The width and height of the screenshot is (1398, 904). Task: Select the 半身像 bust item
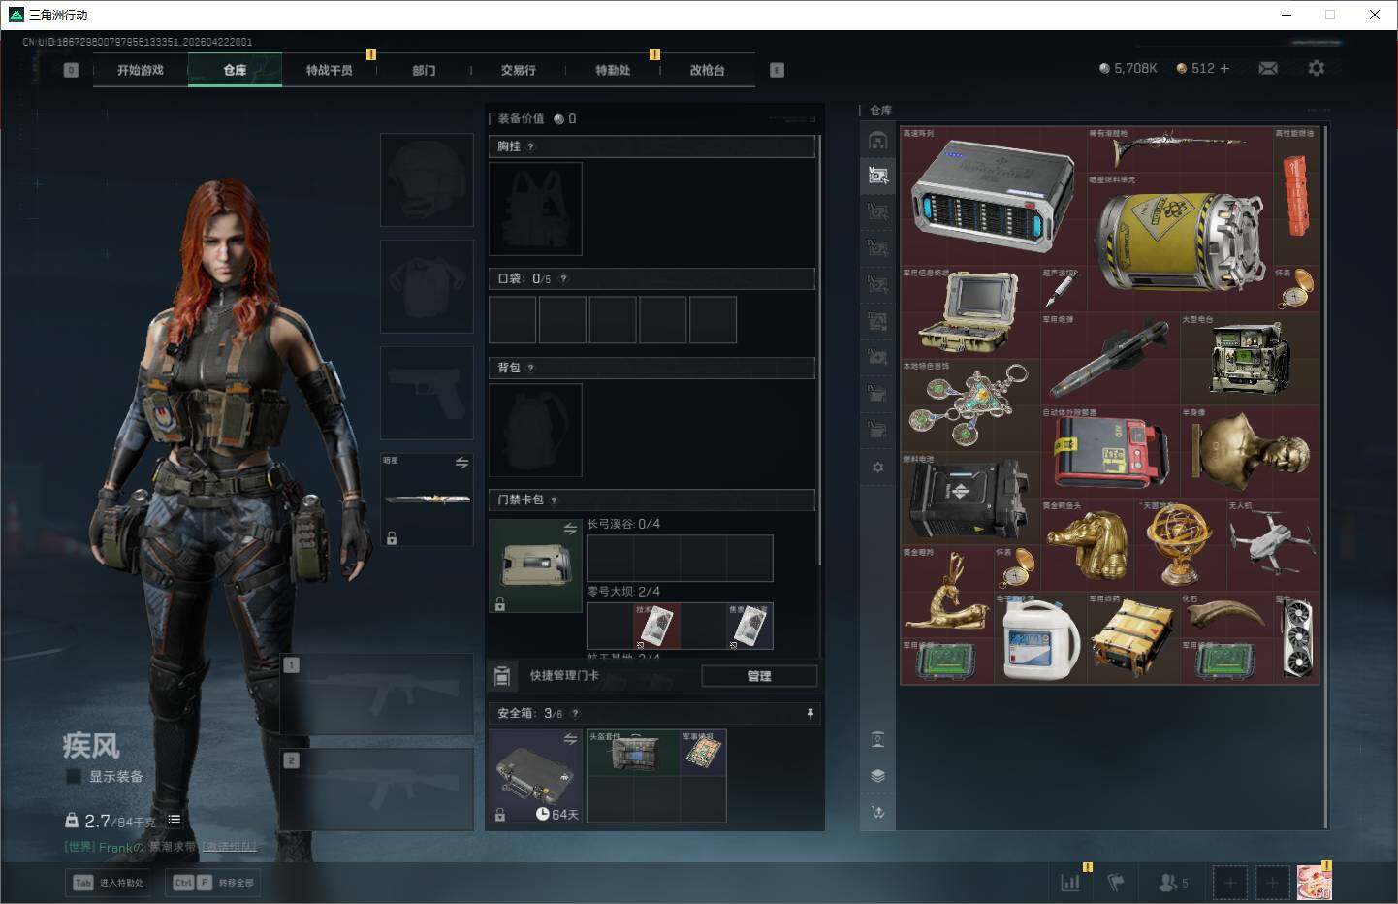[x=1249, y=452]
